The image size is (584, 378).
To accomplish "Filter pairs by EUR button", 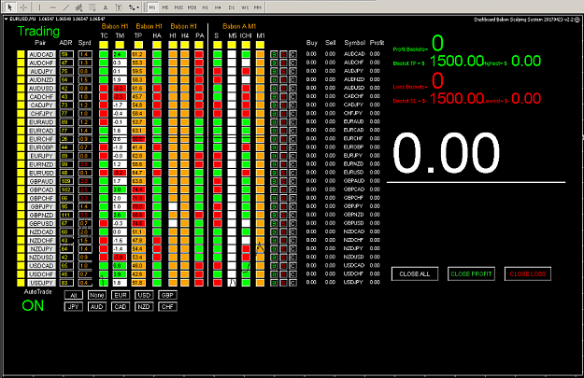I will pos(121,296).
